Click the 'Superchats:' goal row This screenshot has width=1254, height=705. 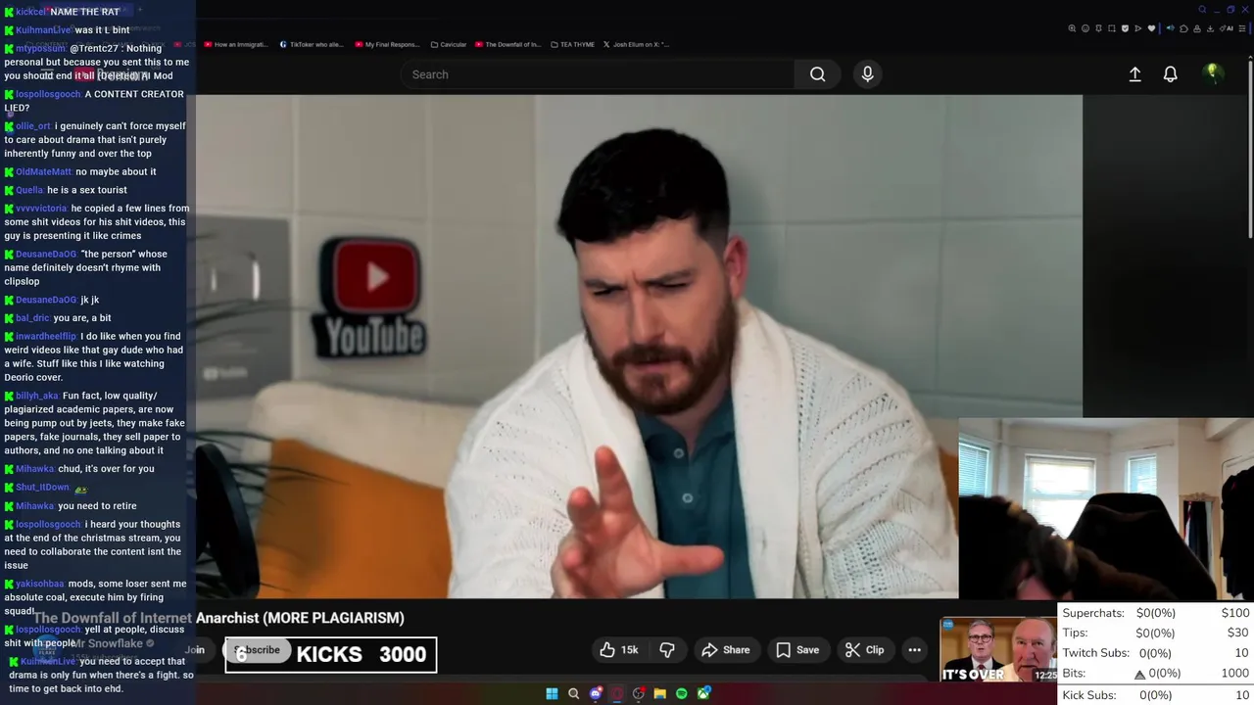(x=1156, y=613)
